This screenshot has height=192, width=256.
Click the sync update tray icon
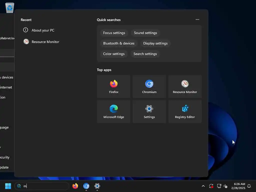(211, 186)
